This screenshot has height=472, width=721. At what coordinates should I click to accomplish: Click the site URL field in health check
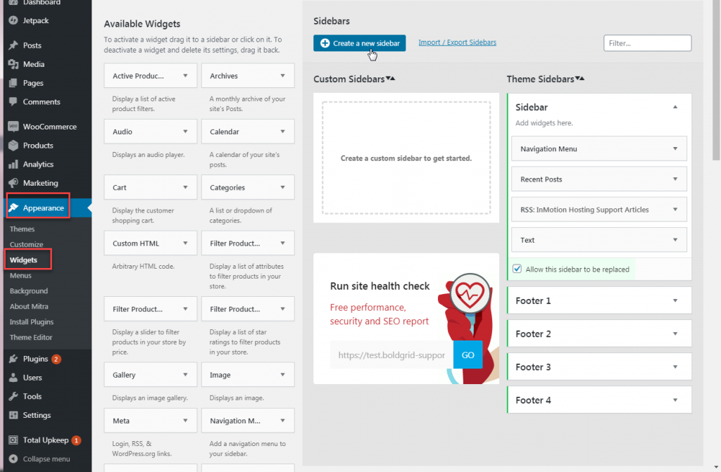[x=391, y=355]
